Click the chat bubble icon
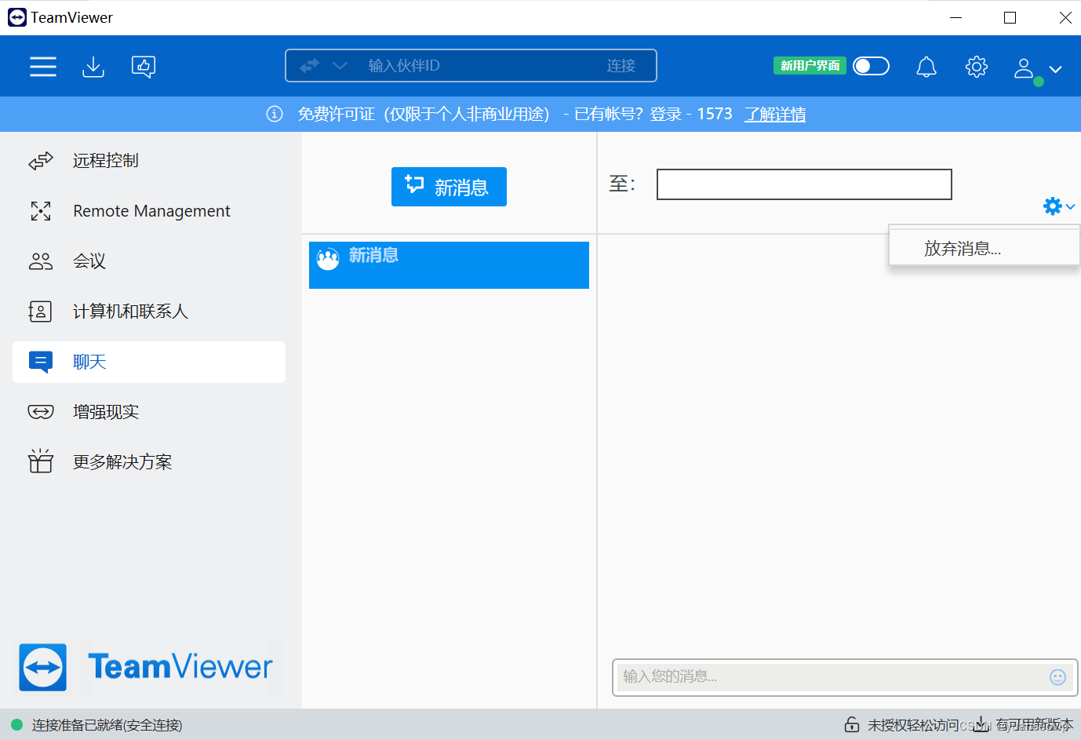This screenshot has width=1081, height=740. (41, 362)
